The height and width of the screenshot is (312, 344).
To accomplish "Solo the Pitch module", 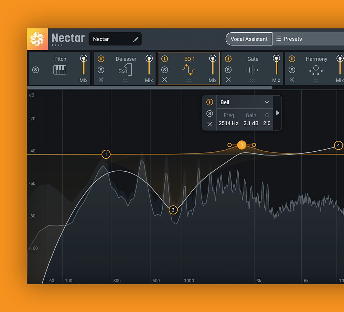I will (35, 70).
